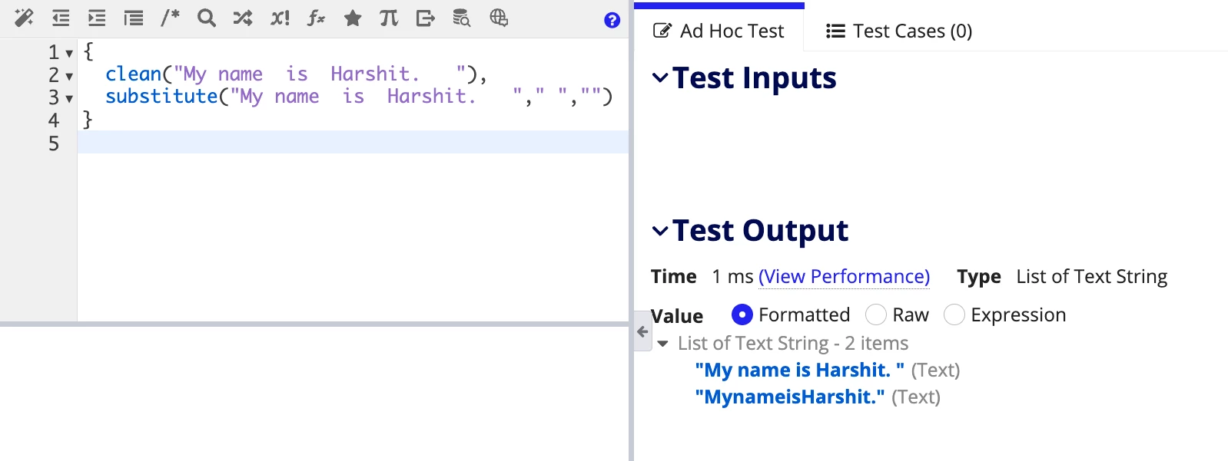Click the star favorites icon

click(353, 18)
